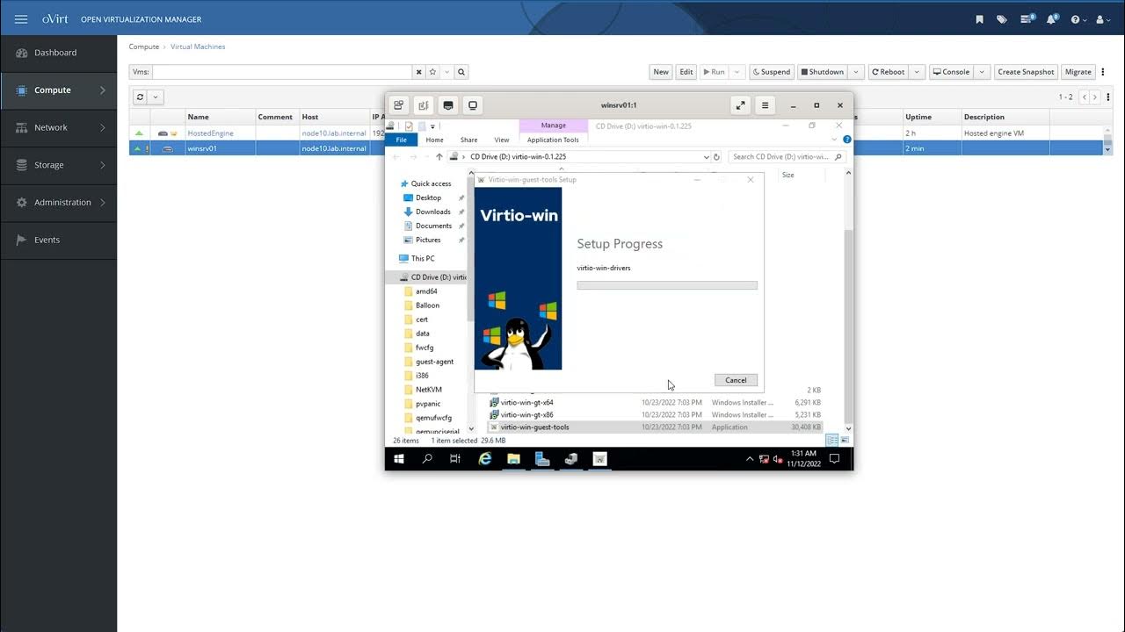Open the tags icon in oVirt header
This screenshot has height=632, width=1125.
pyautogui.click(x=1002, y=19)
